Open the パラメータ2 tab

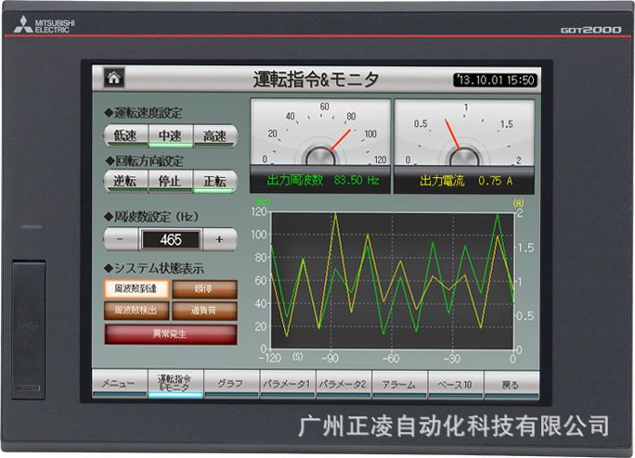(343, 384)
